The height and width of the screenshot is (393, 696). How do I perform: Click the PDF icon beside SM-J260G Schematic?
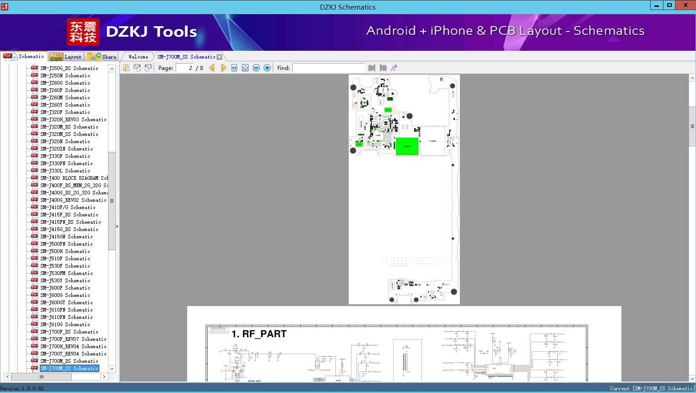(34, 82)
